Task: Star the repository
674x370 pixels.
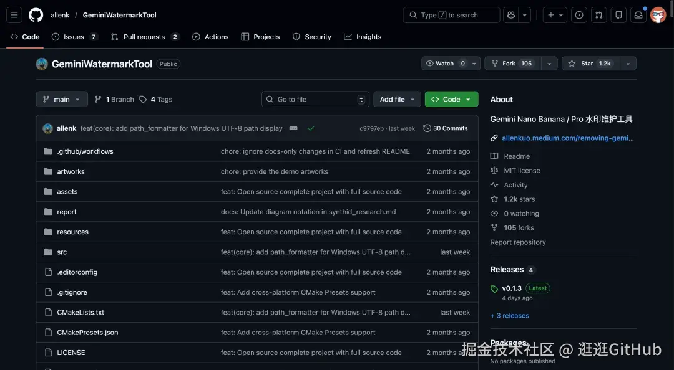Action: [x=590, y=64]
